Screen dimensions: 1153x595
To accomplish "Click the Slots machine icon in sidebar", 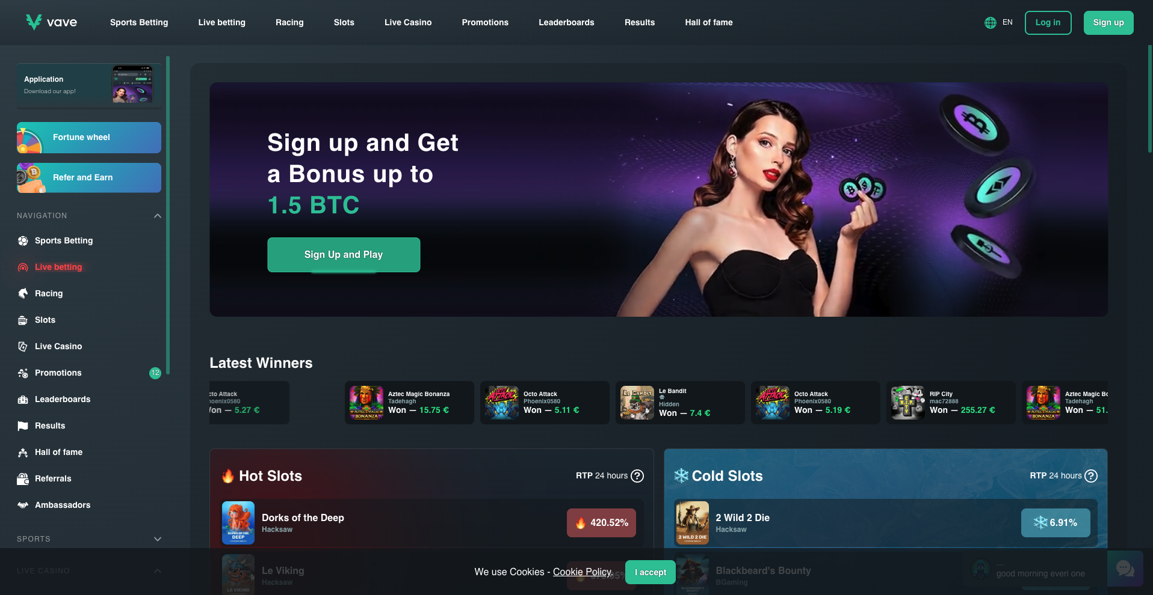I will point(23,320).
